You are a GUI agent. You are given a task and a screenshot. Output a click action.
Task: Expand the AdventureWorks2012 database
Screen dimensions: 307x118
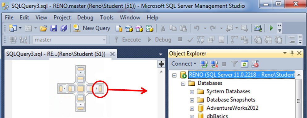(192, 108)
